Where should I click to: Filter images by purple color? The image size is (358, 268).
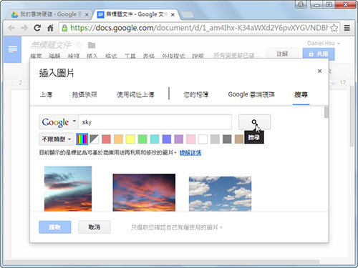point(179,139)
